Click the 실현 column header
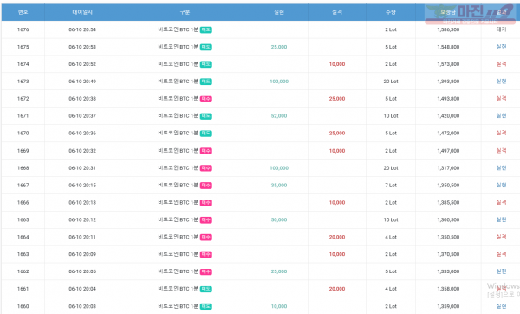520x314 pixels. (x=279, y=12)
